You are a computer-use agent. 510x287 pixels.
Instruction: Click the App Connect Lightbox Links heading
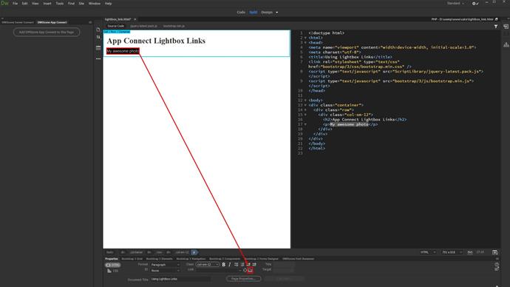click(156, 41)
